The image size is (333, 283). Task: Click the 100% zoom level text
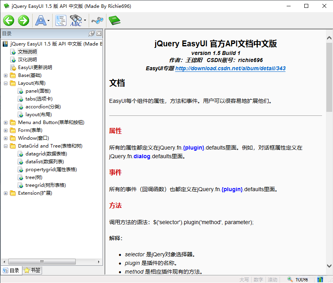[302, 279]
